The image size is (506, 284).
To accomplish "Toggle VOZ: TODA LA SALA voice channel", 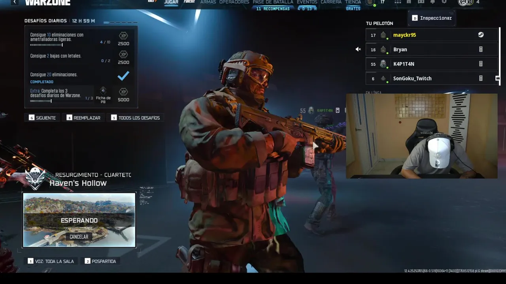I will pos(51,261).
